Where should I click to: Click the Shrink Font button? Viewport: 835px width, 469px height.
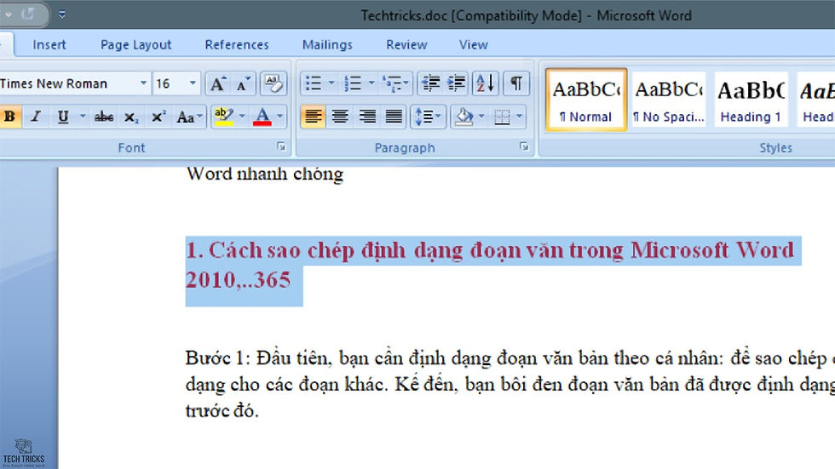tap(244, 84)
